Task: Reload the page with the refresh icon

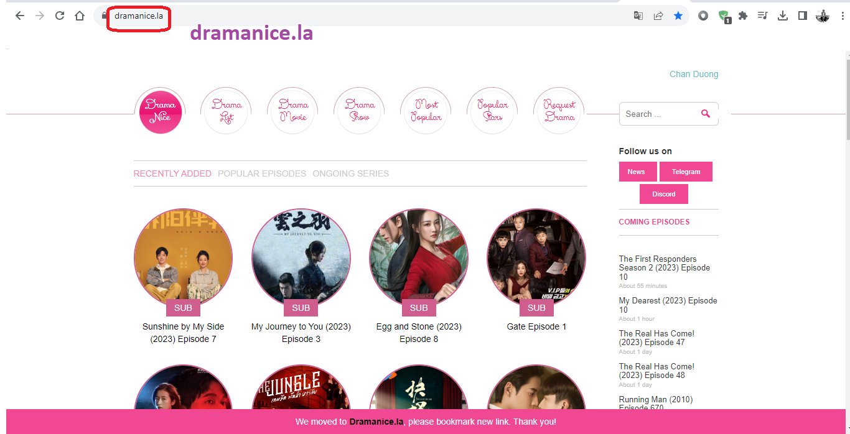Action: coord(60,16)
